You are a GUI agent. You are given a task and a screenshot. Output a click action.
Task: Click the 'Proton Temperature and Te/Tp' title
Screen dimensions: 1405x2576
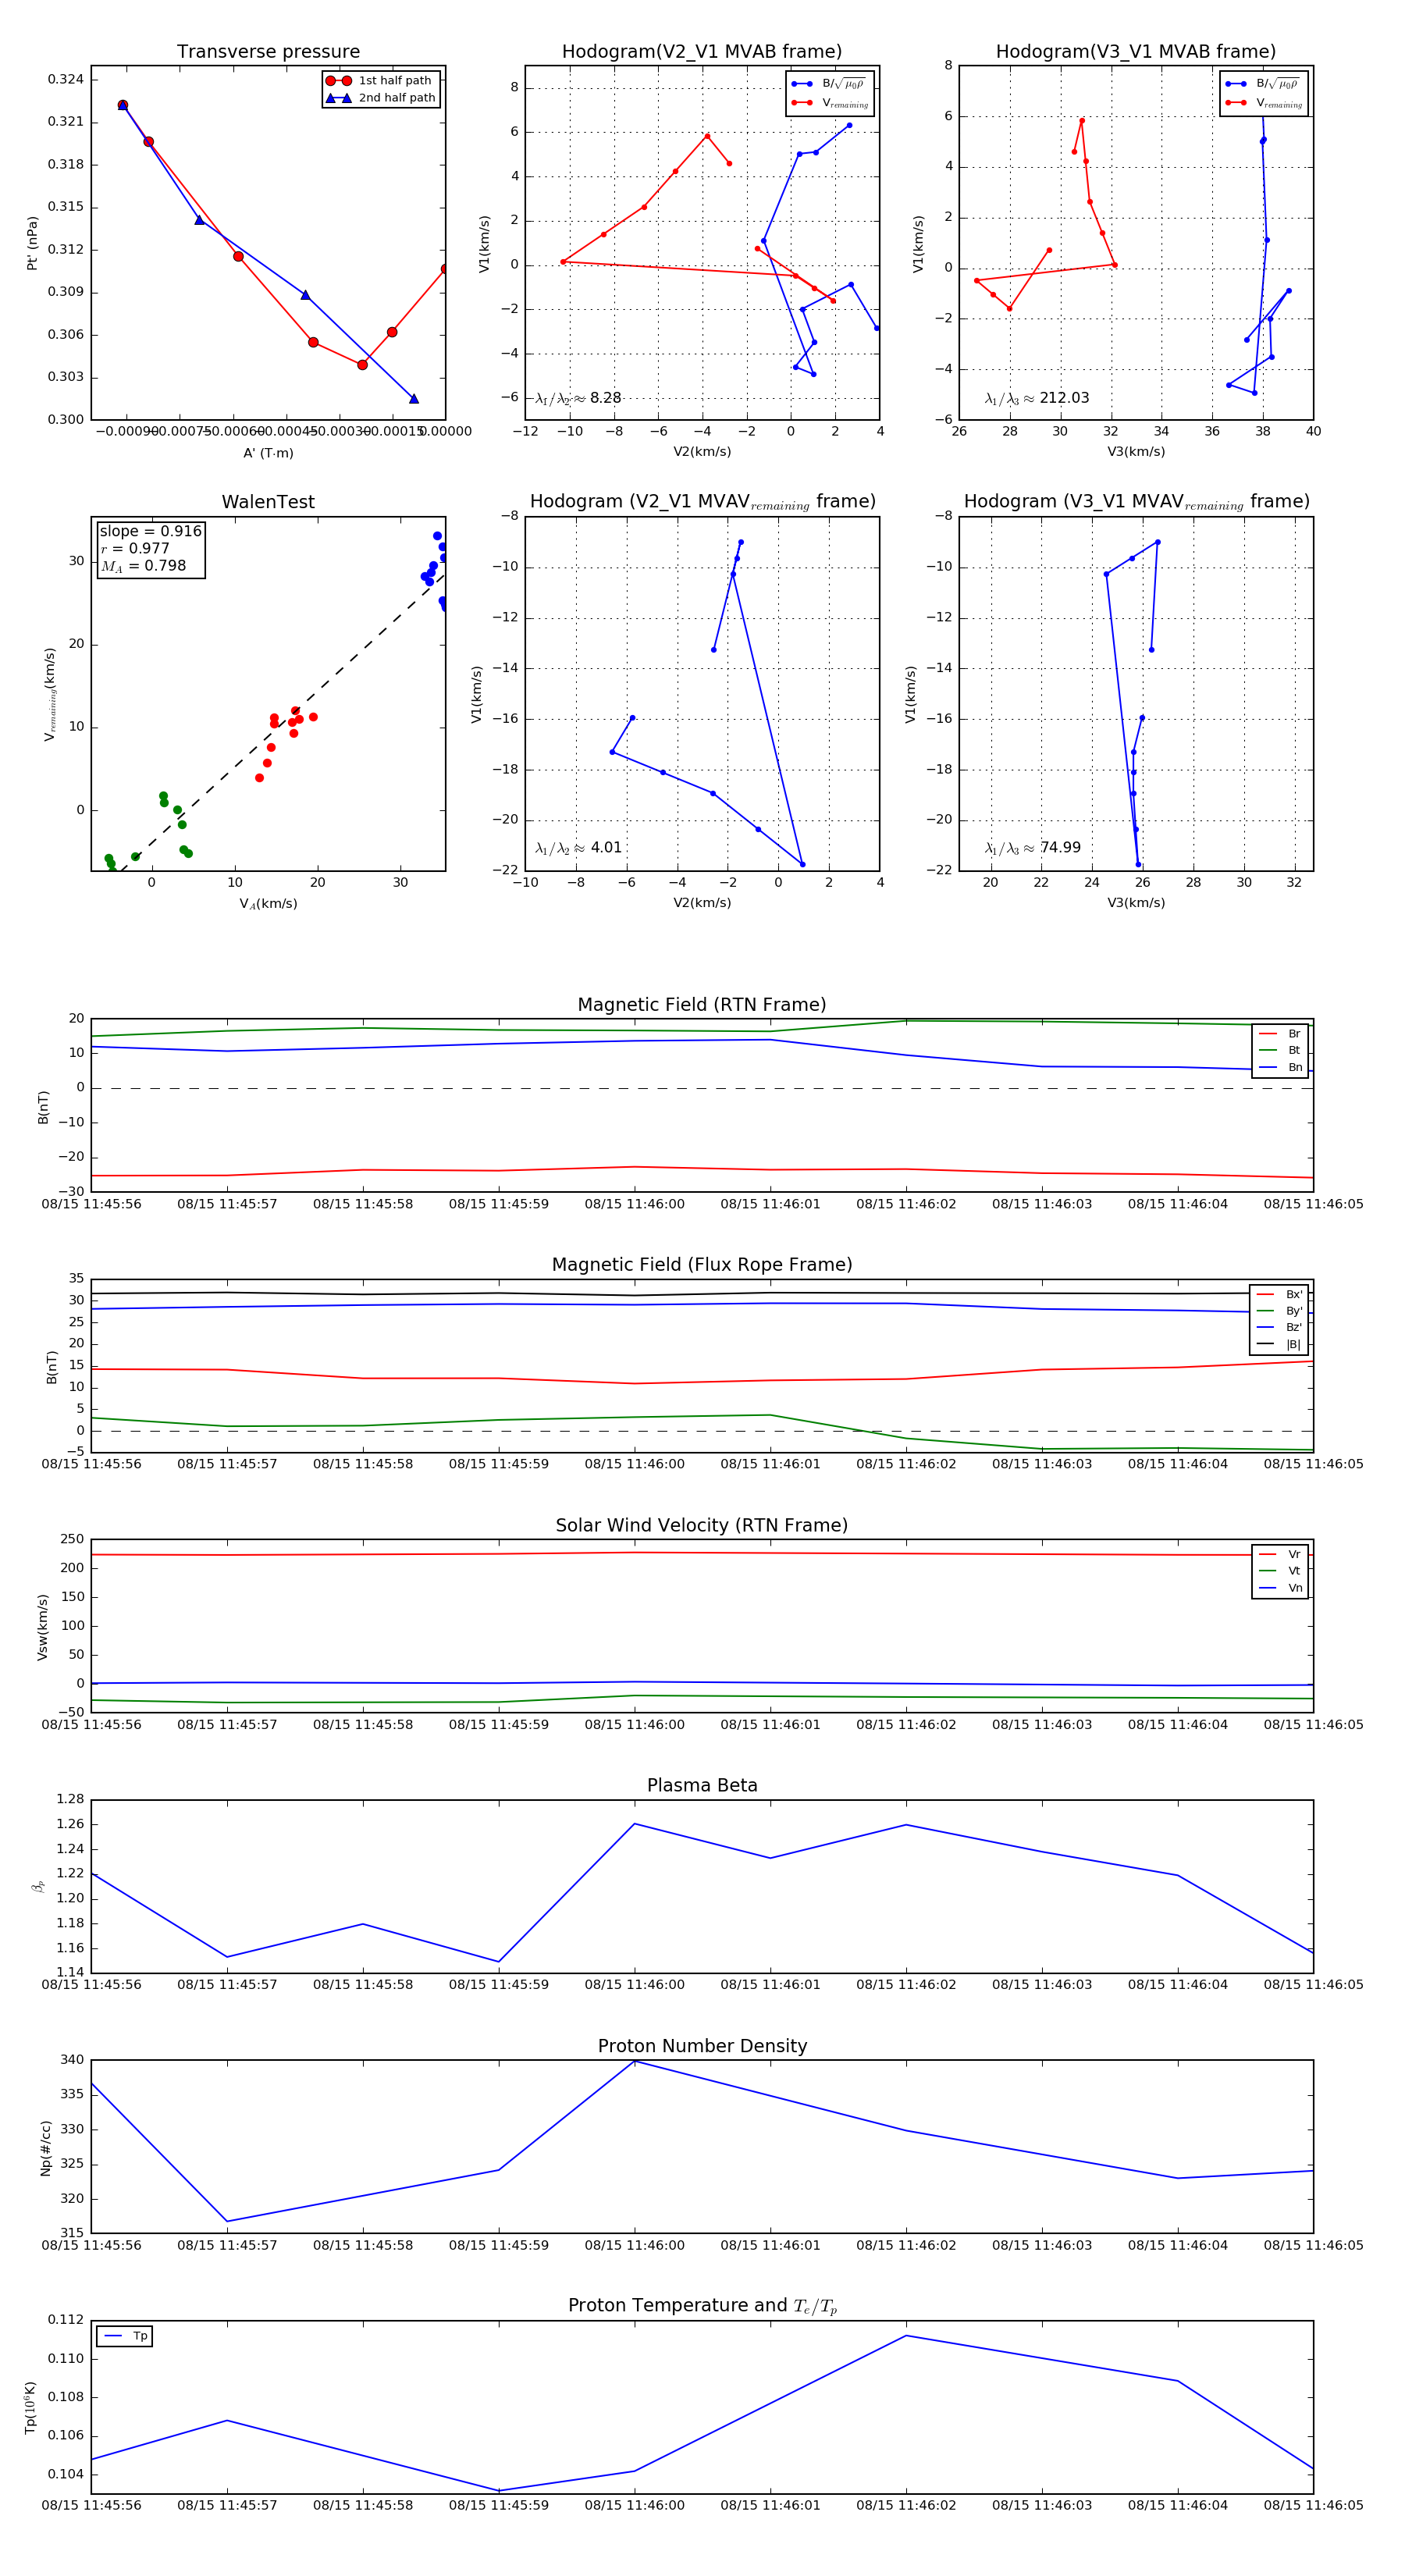coord(702,2306)
